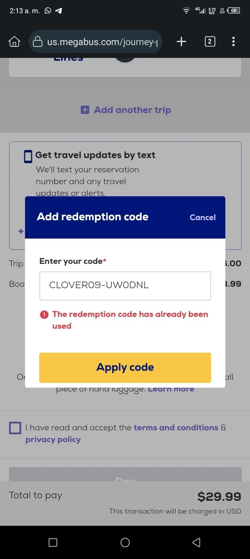Tap the plus icon beside Add another trip
This screenshot has width=250, height=559.
85,110
